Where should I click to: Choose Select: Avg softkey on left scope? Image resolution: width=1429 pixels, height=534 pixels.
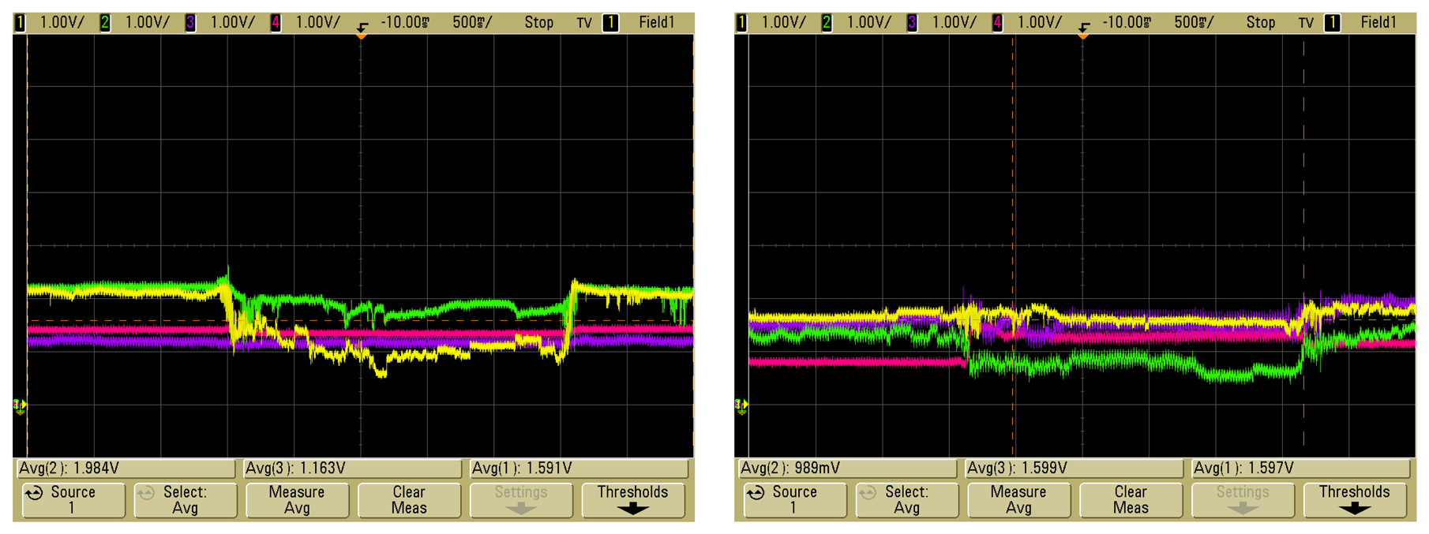click(x=185, y=500)
